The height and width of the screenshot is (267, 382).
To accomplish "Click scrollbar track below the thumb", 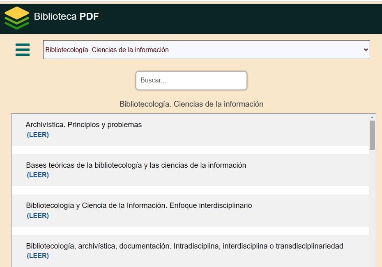I will (373, 205).
